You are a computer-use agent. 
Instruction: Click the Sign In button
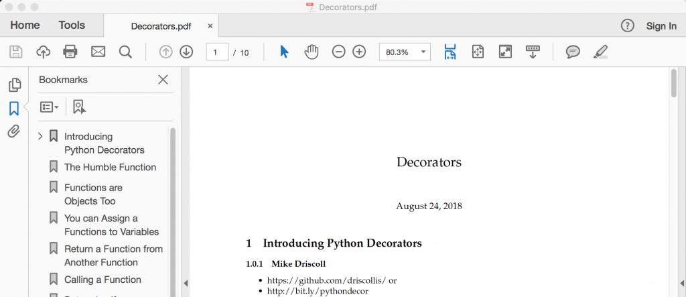(661, 26)
